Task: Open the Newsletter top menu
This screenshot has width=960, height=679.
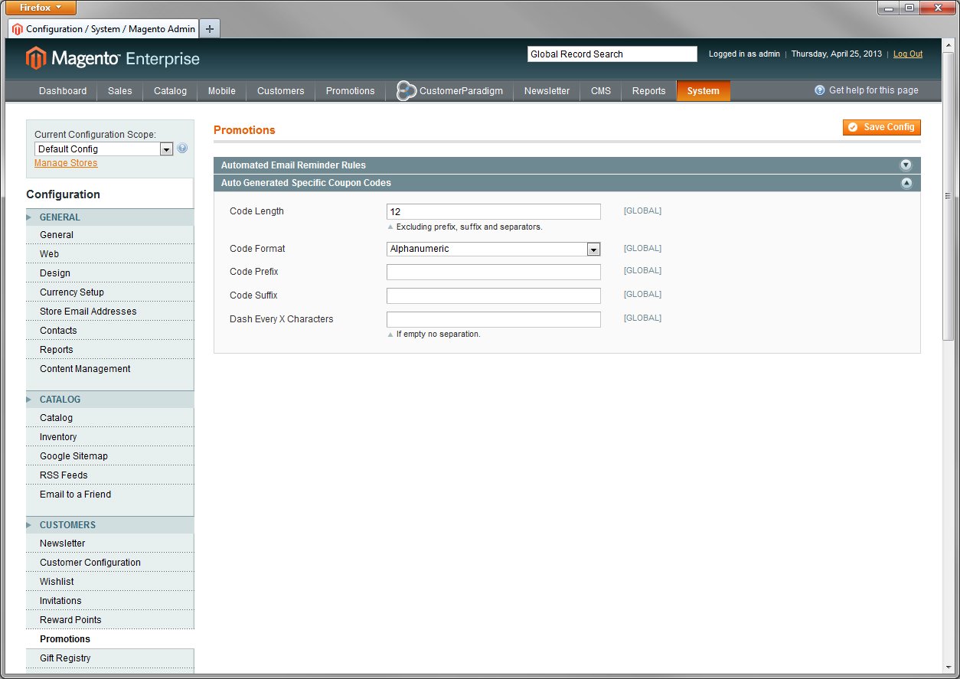Action: coord(547,91)
